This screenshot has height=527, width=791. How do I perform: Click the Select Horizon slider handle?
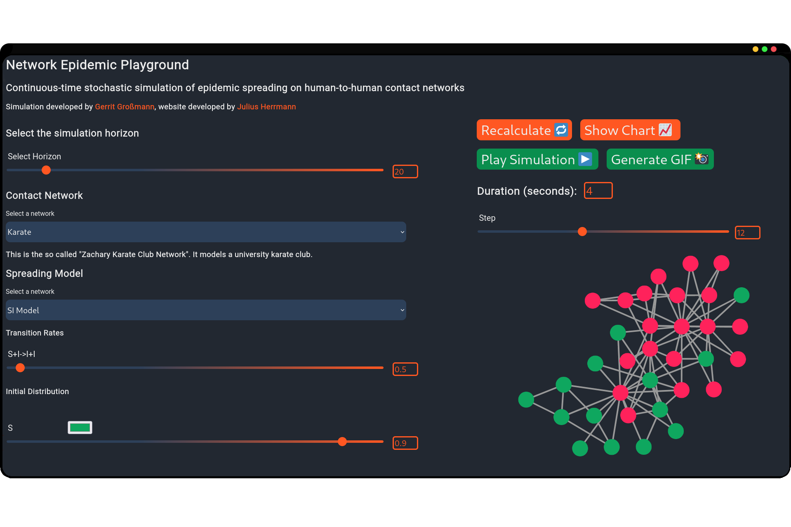(46, 170)
